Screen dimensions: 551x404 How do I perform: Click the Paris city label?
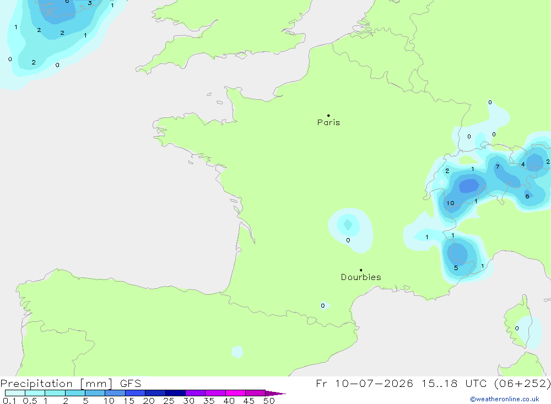(x=328, y=122)
